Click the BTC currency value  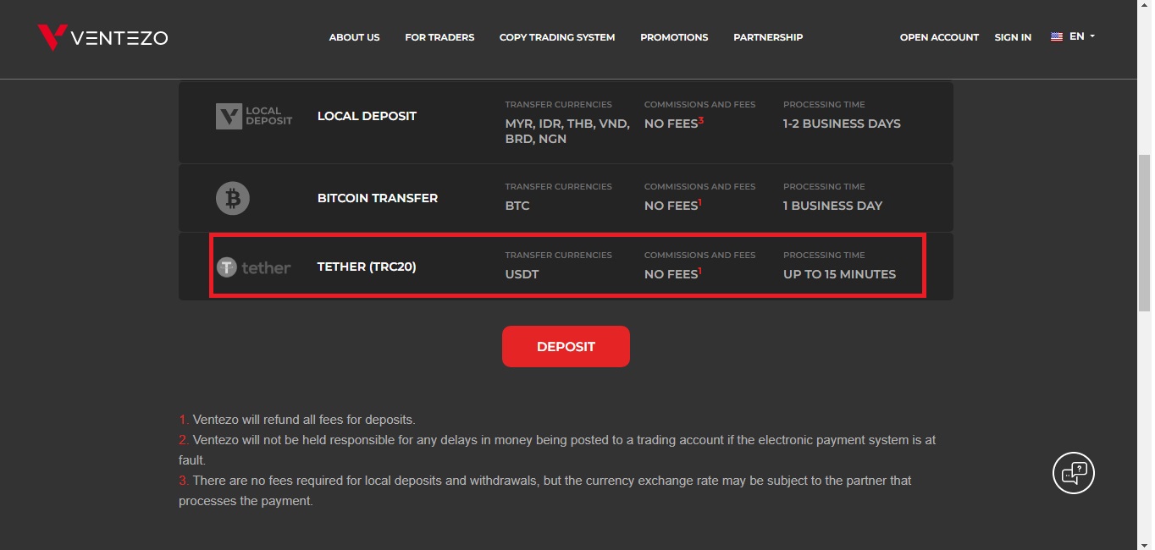click(x=517, y=206)
